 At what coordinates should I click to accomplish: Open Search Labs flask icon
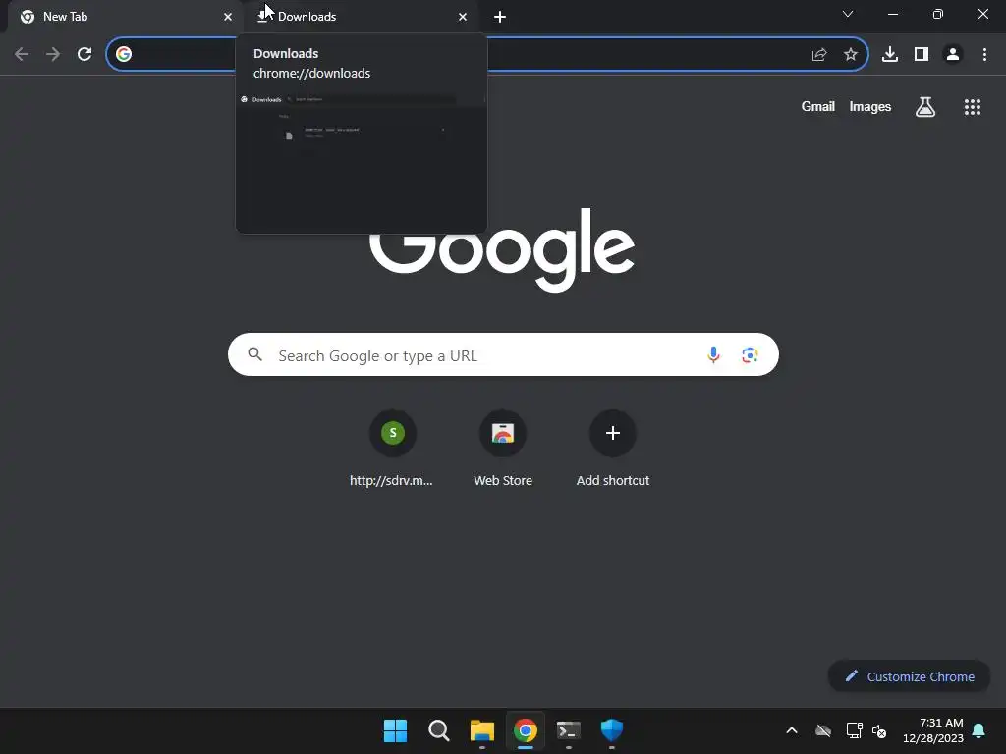925,107
